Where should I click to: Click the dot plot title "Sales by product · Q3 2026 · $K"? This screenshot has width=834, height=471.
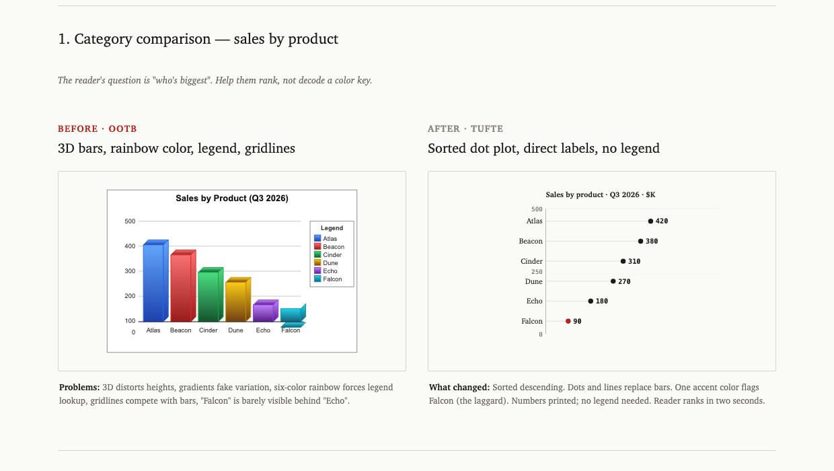[x=601, y=194]
